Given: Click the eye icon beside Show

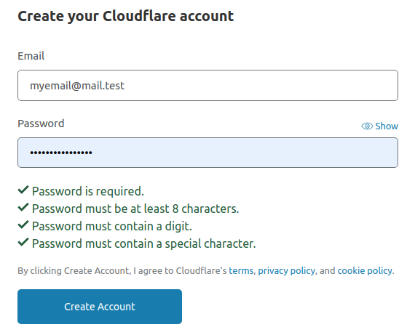Looking at the screenshot, I should pyautogui.click(x=367, y=126).
